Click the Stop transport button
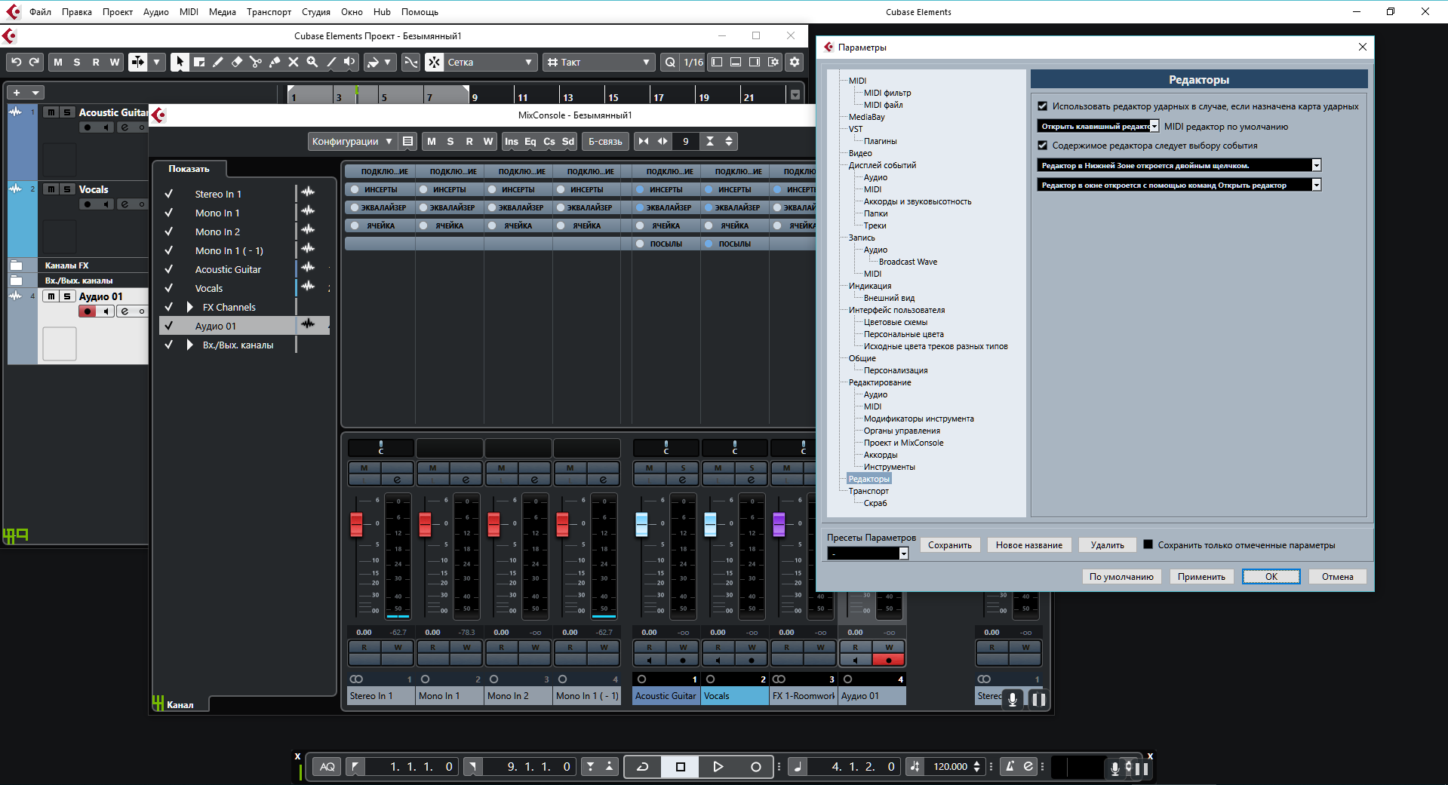Viewport: 1448px width, 785px height. coord(681,767)
